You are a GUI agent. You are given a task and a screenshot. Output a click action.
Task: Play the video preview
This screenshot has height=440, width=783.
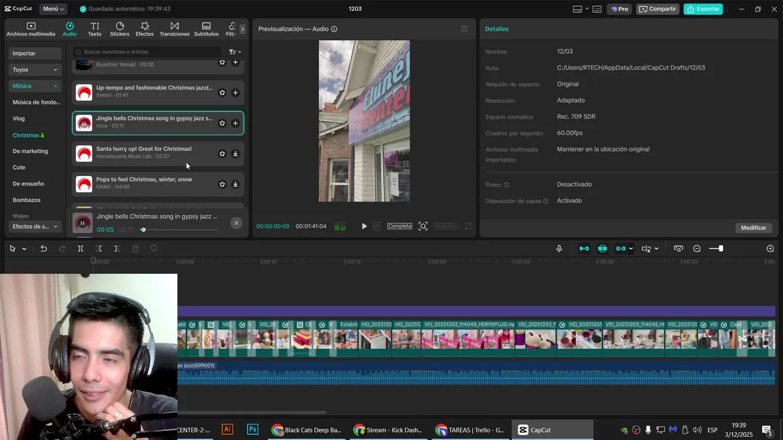click(x=364, y=226)
